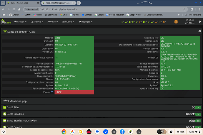Click the OK badge on Santé Broadlink row
This screenshot has width=203, height=135.
198,114
